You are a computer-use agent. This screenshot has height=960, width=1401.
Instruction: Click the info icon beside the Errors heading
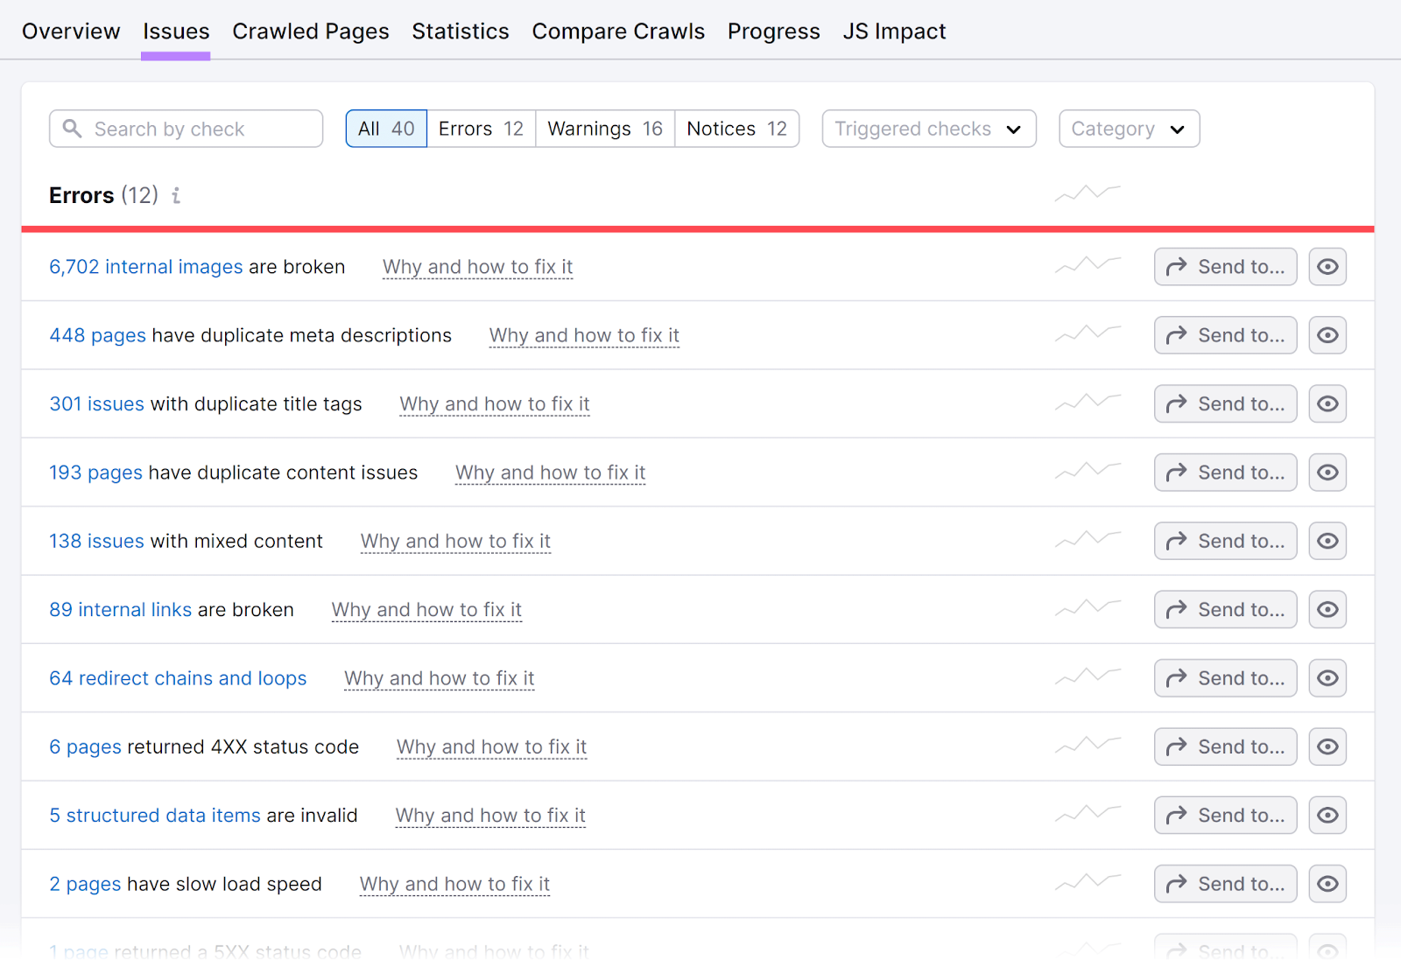177,196
